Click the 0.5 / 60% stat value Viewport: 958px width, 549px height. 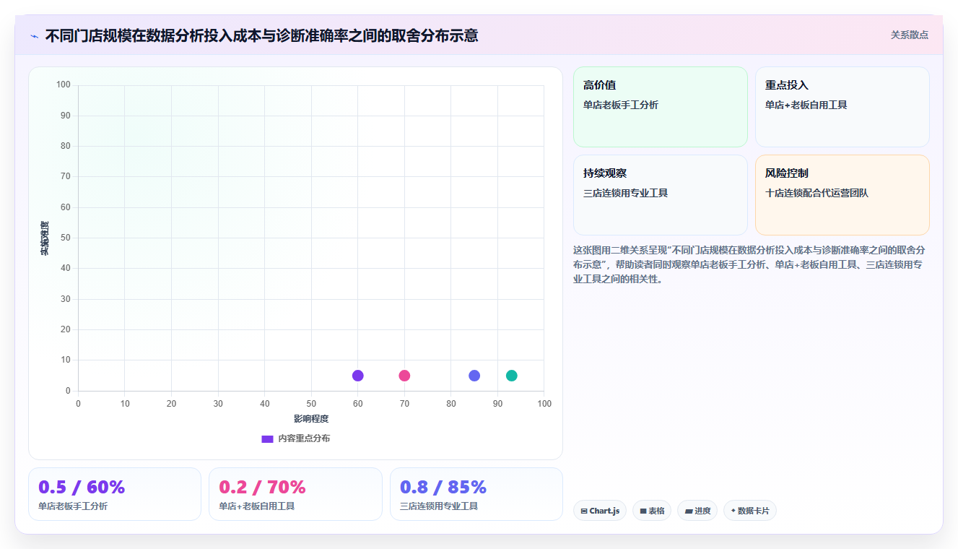82,487
